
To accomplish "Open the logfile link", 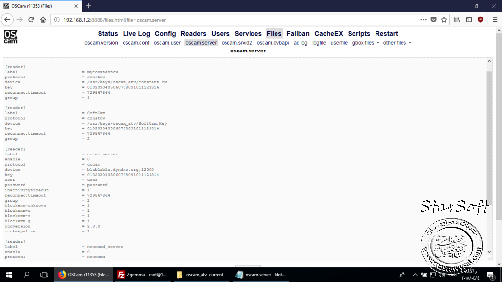I will 319,43.
